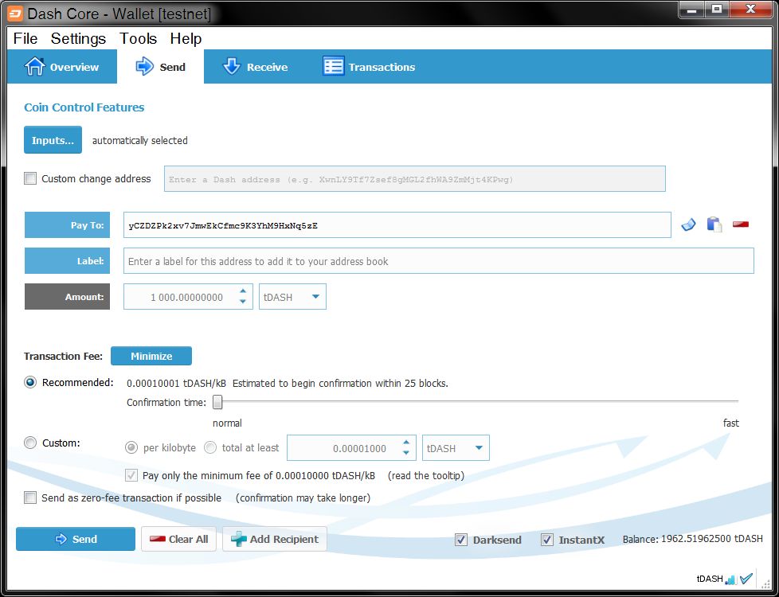This screenshot has width=779, height=597.
Task: Click the Clear All button
Action: [x=179, y=539]
